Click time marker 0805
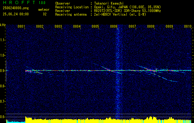Viewport: 194px width, 123px height. click(95, 26)
